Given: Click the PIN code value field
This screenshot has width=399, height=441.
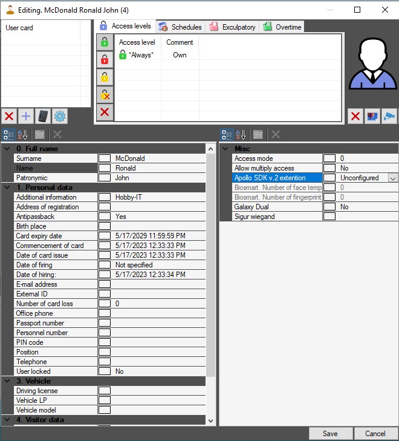Looking at the screenshot, I should (159, 342).
